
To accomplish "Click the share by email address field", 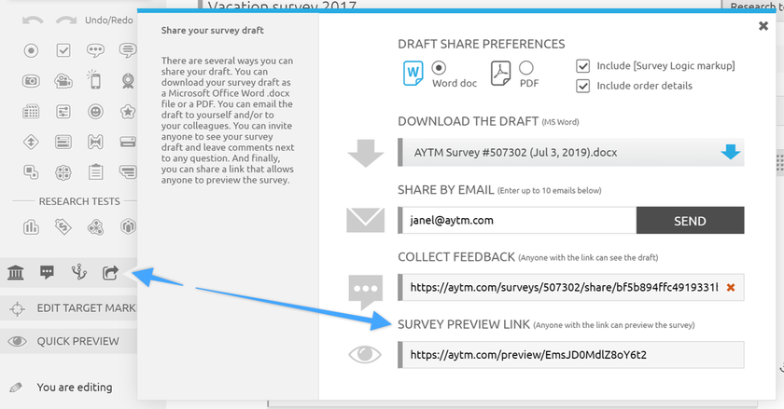I will [516, 221].
